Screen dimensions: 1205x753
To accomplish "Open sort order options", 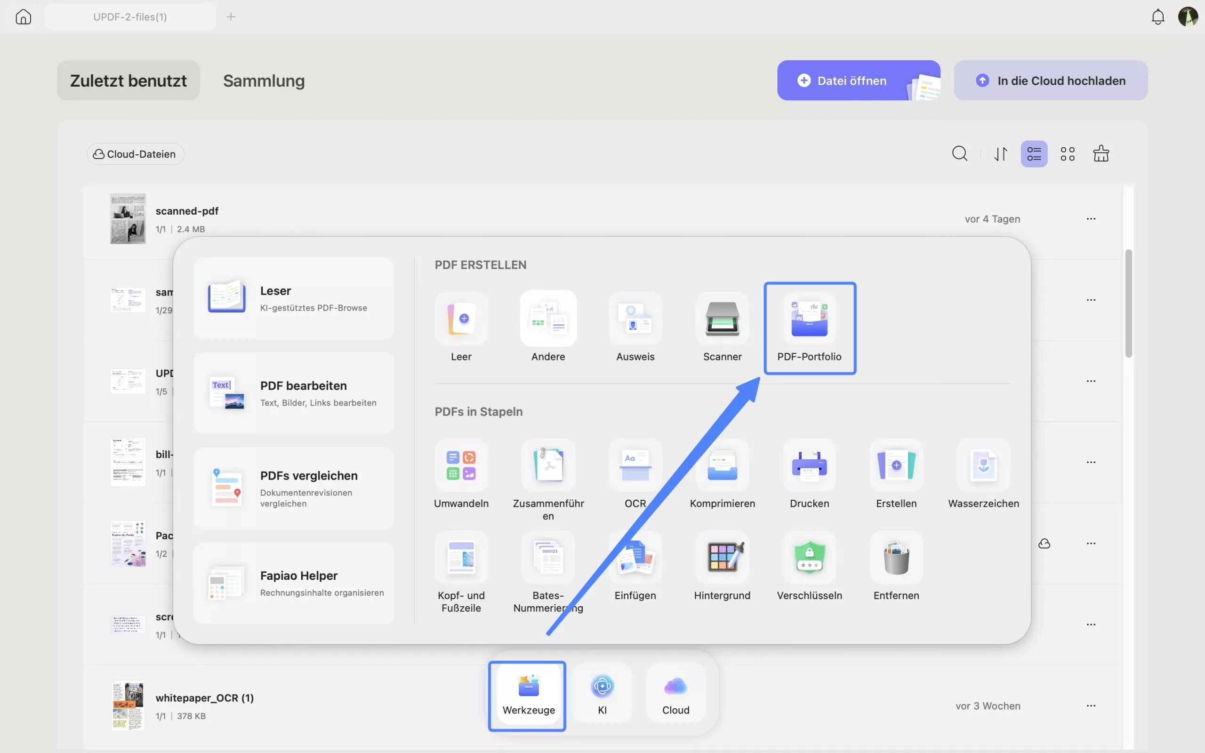I will [x=1001, y=154].
